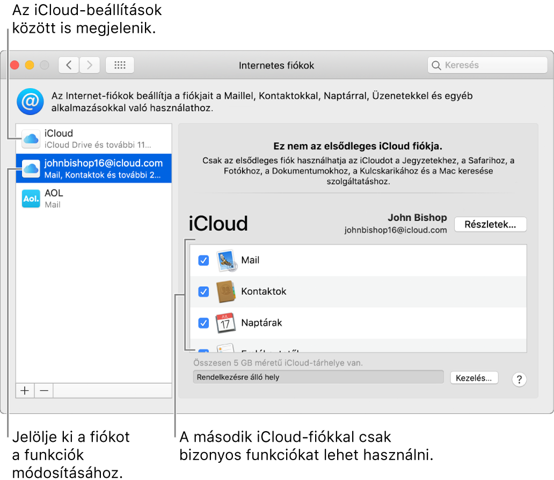This screenshot has height=480, width=554.
Task: Open the Show All grid toolbar icon
Action: pyautogui.click(x=119, y=64)
